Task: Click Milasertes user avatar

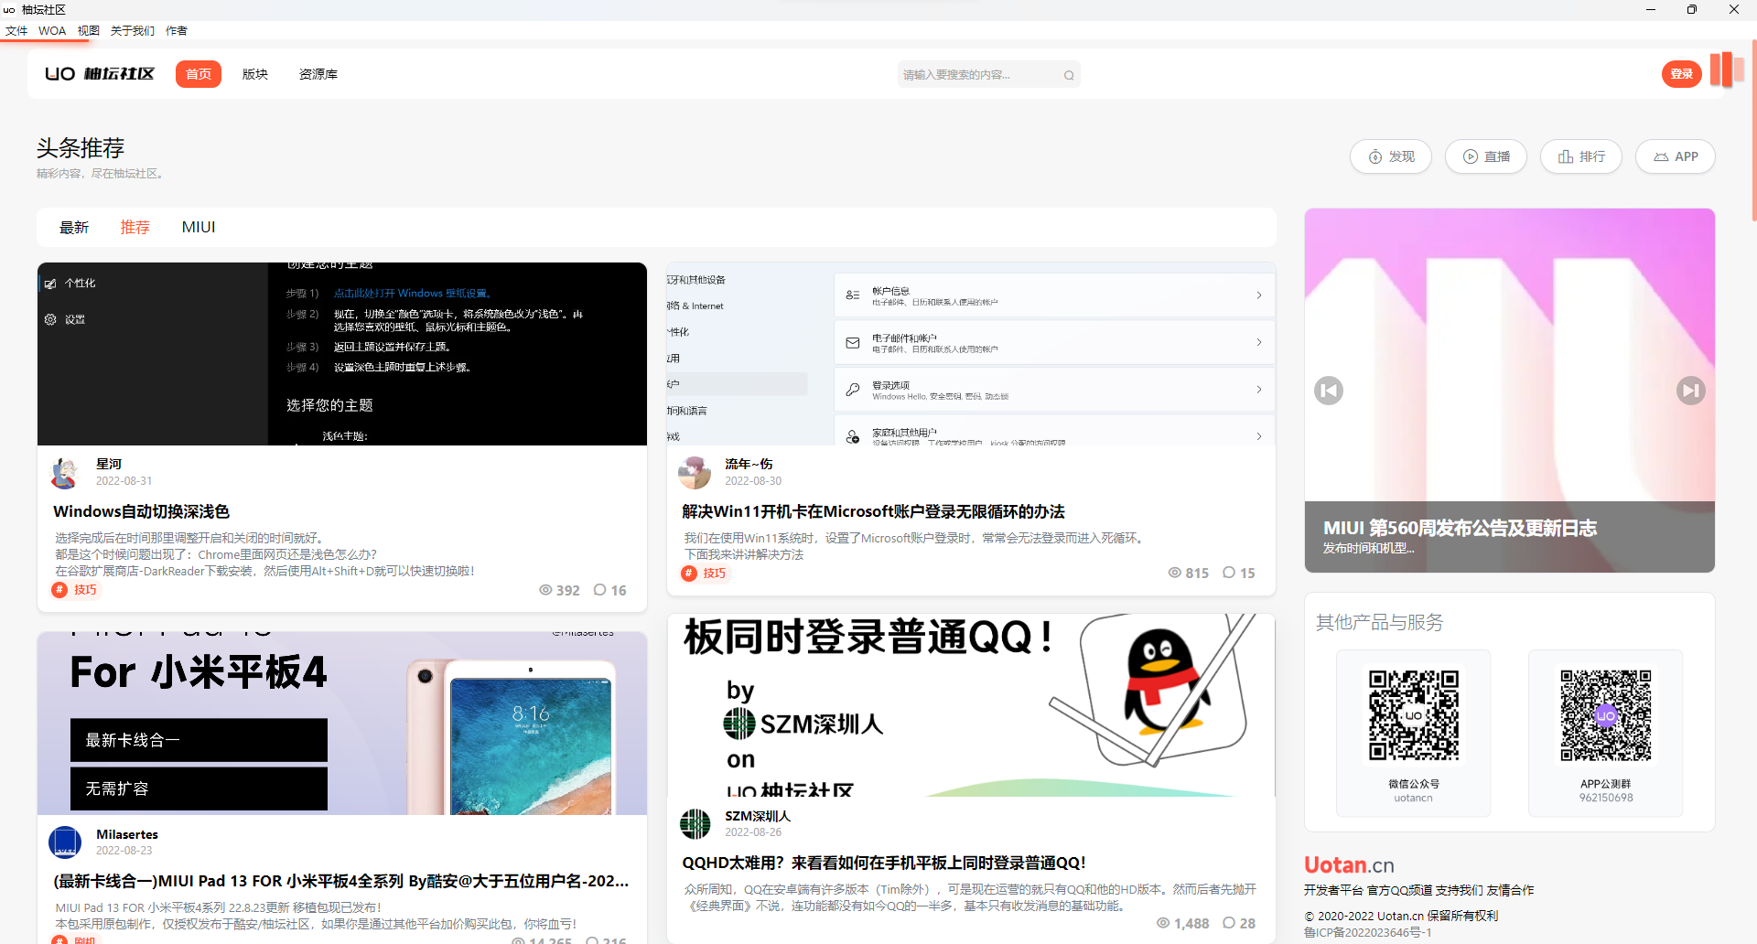Action: point(65,842)
